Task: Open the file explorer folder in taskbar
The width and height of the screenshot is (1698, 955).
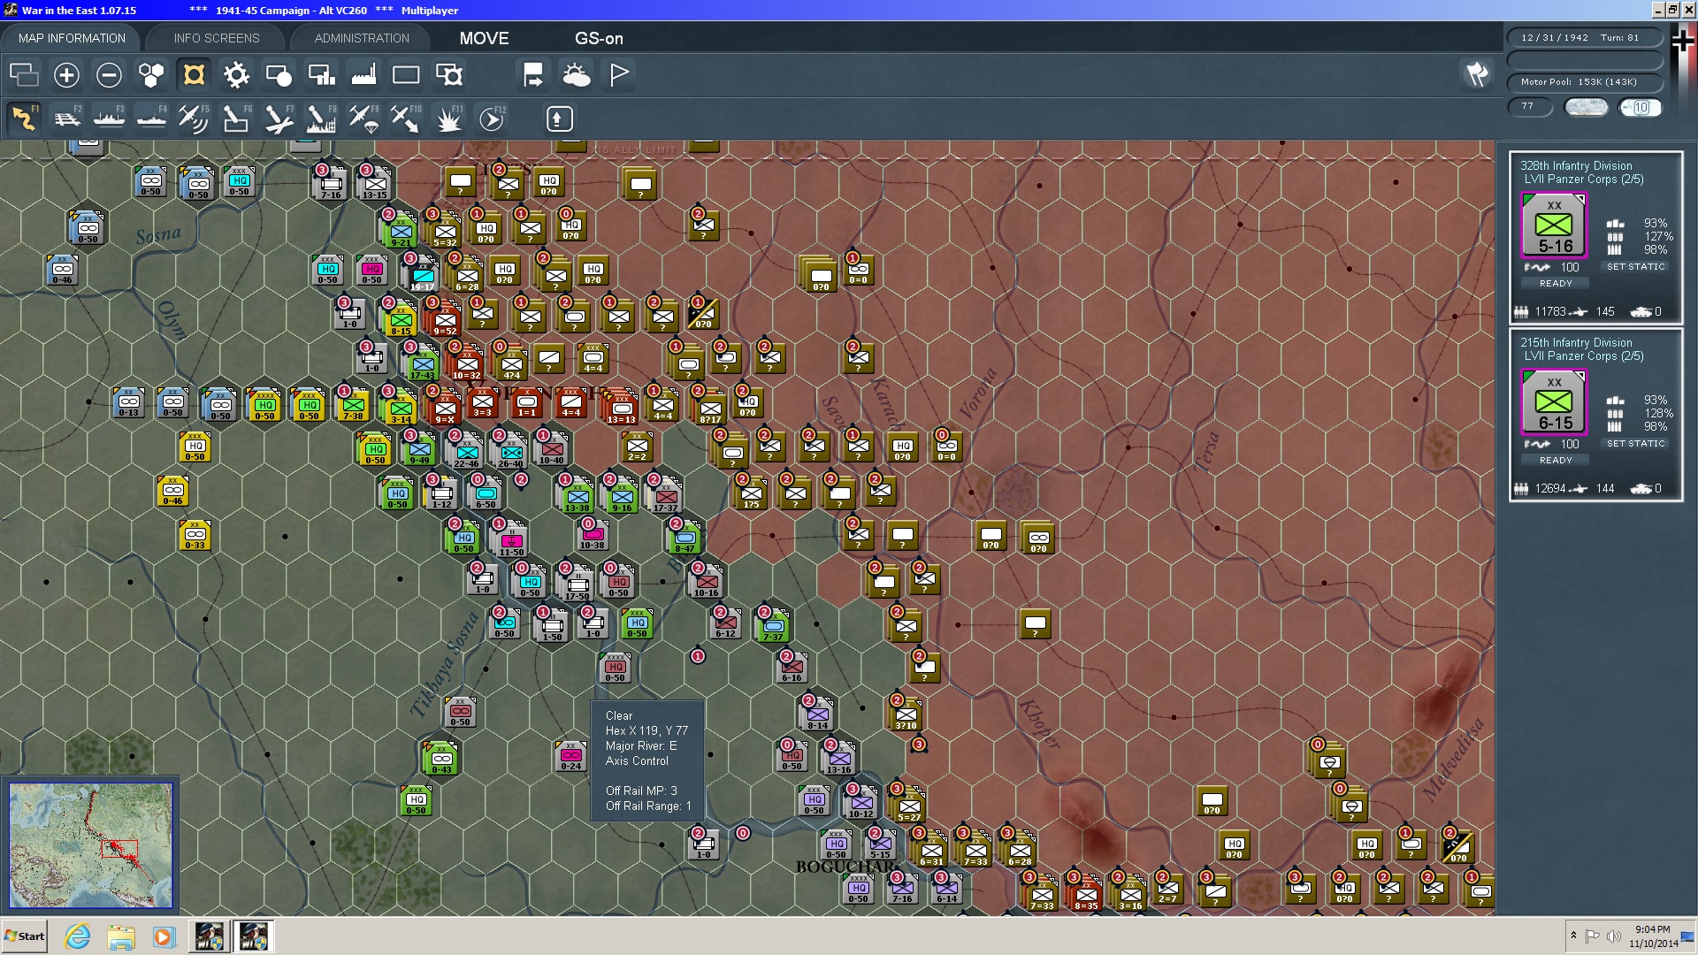Action: tap(121, 936)
